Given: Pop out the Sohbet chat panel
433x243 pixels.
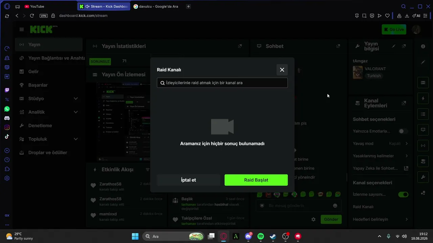Looking at the screenshot, I should 338,46.
